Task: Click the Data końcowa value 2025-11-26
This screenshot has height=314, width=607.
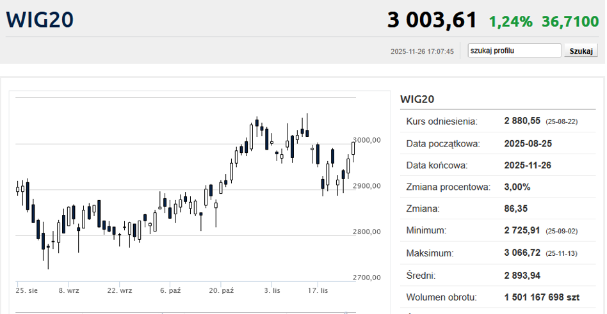Action: 528,166
